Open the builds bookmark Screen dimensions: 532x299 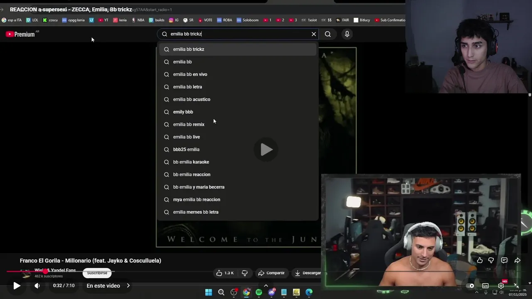[157, 20]
